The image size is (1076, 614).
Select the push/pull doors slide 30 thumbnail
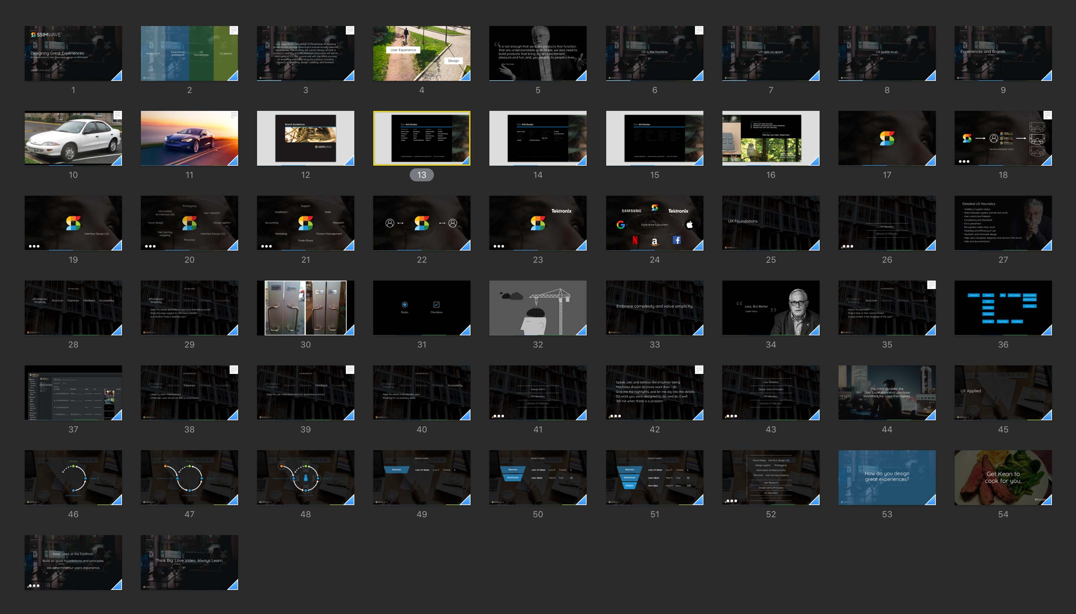[x=306, y=308]
